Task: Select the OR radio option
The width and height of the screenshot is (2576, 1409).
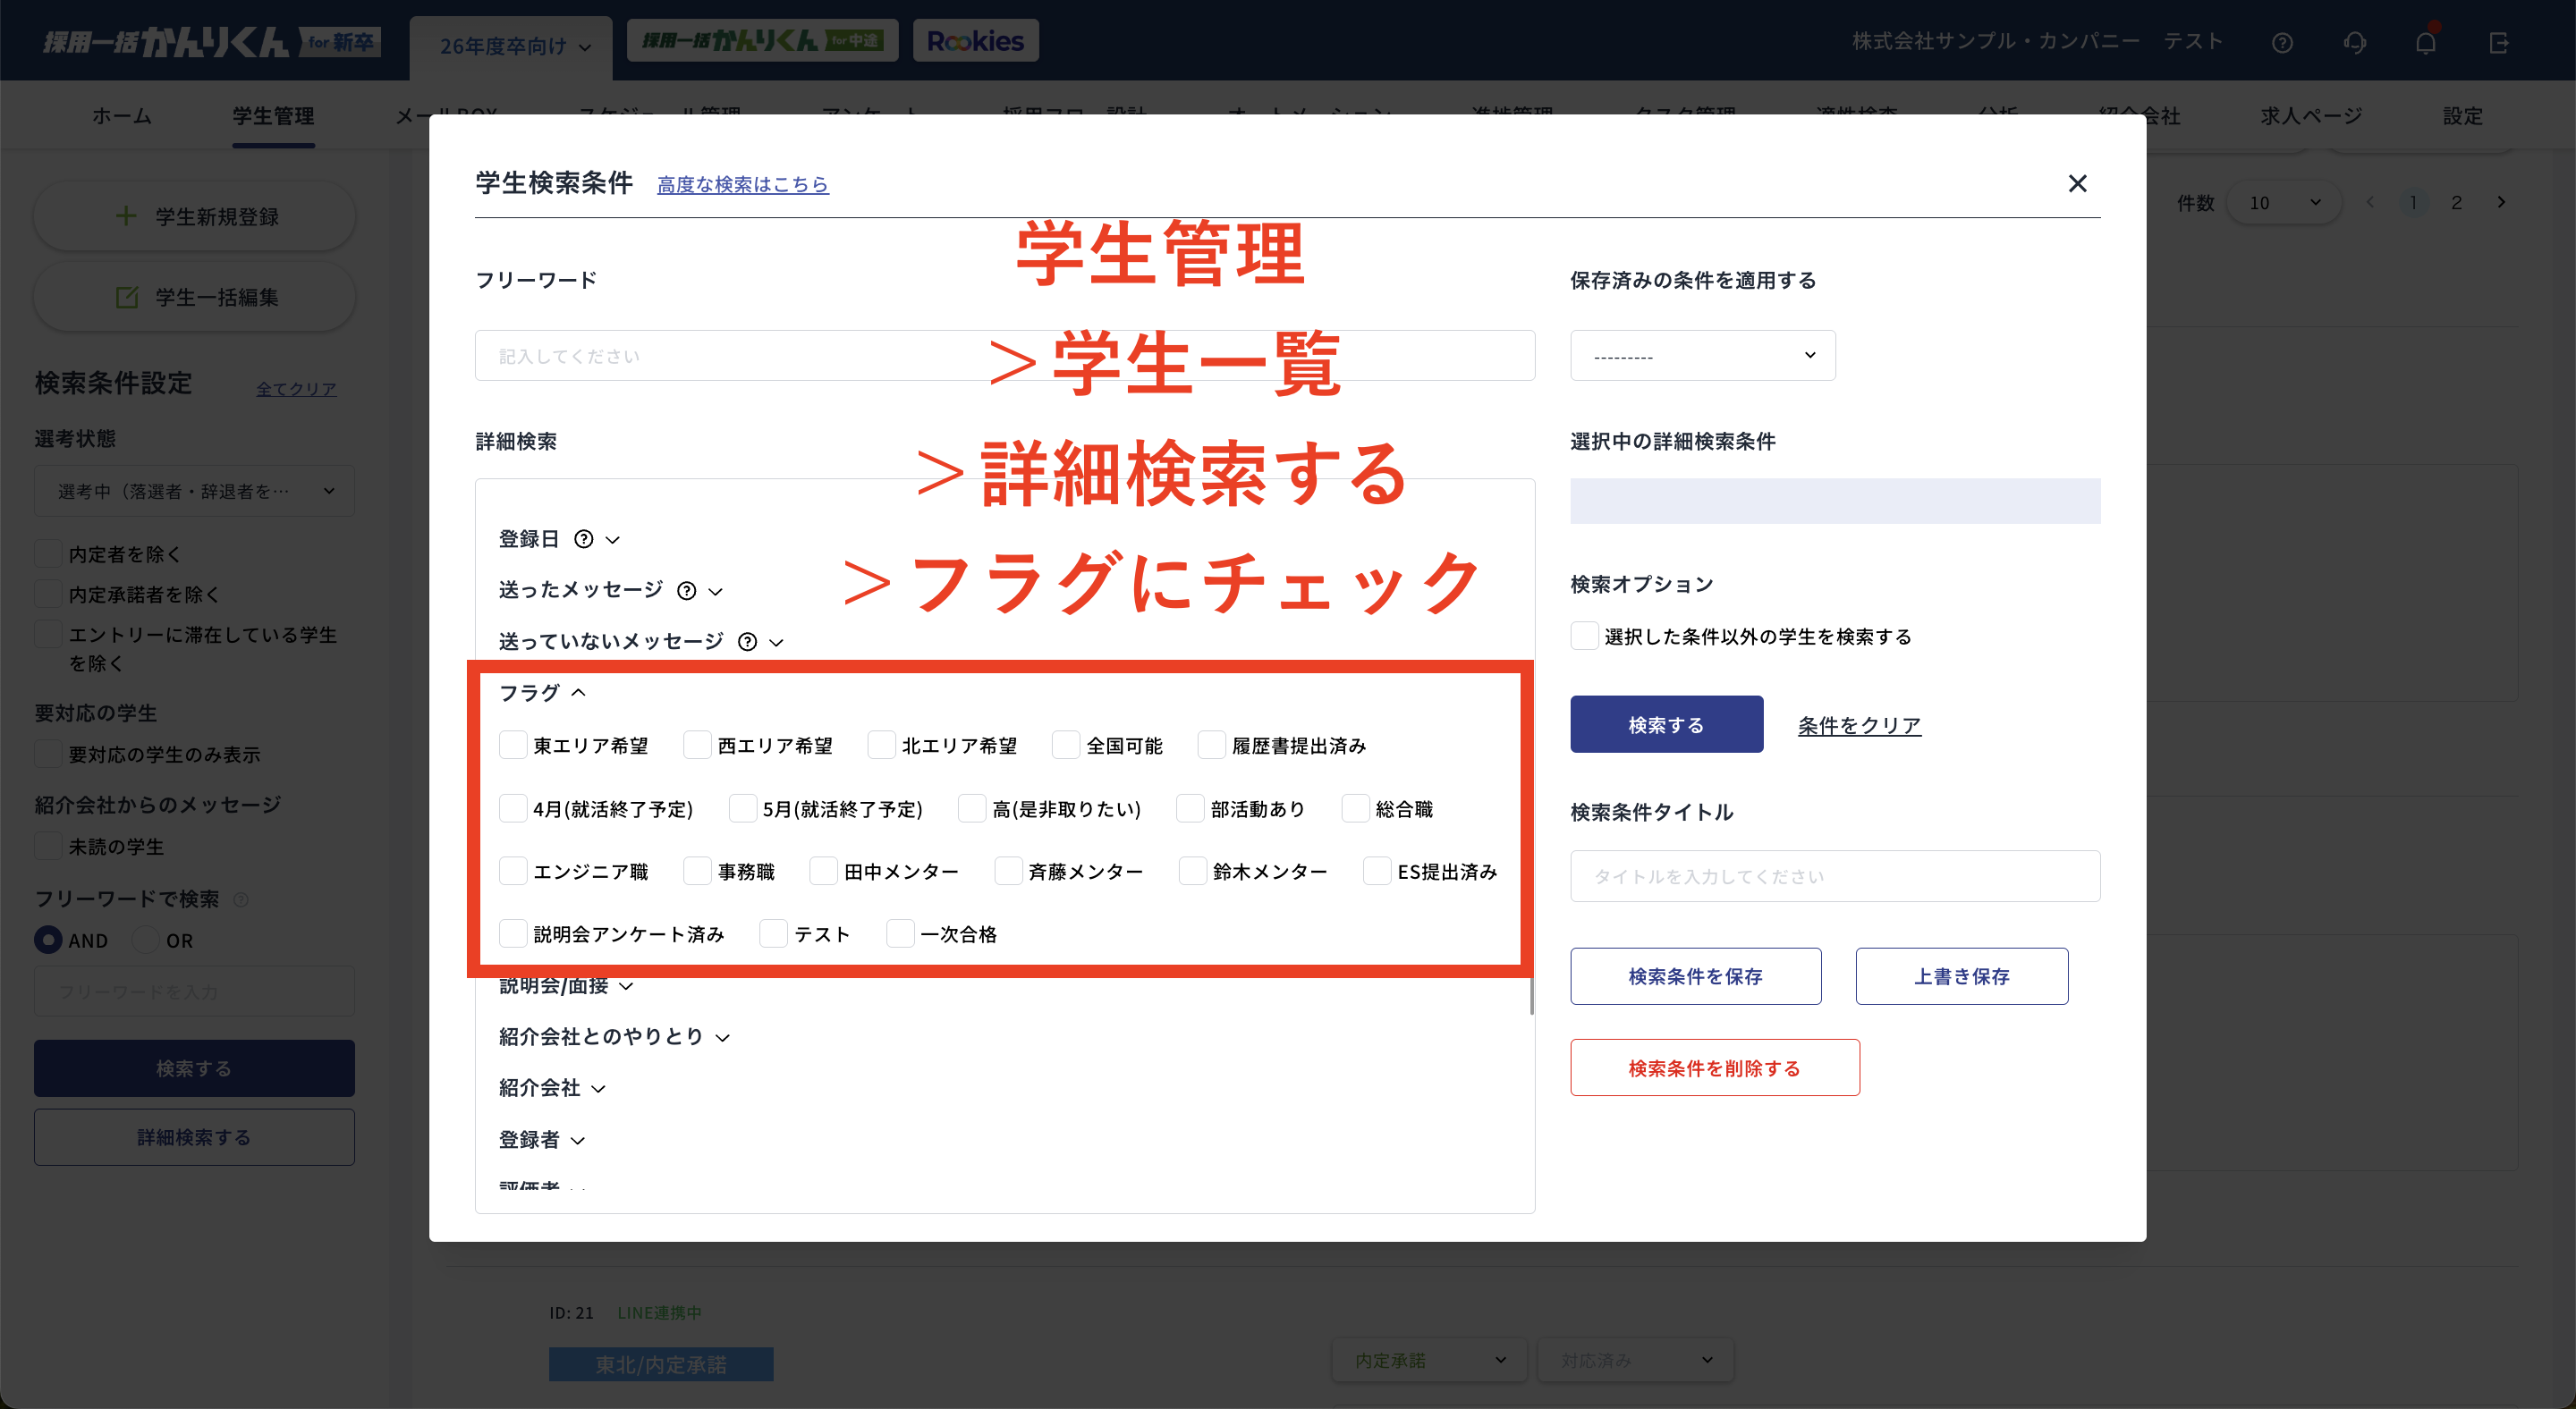Action: coord(146,940)
